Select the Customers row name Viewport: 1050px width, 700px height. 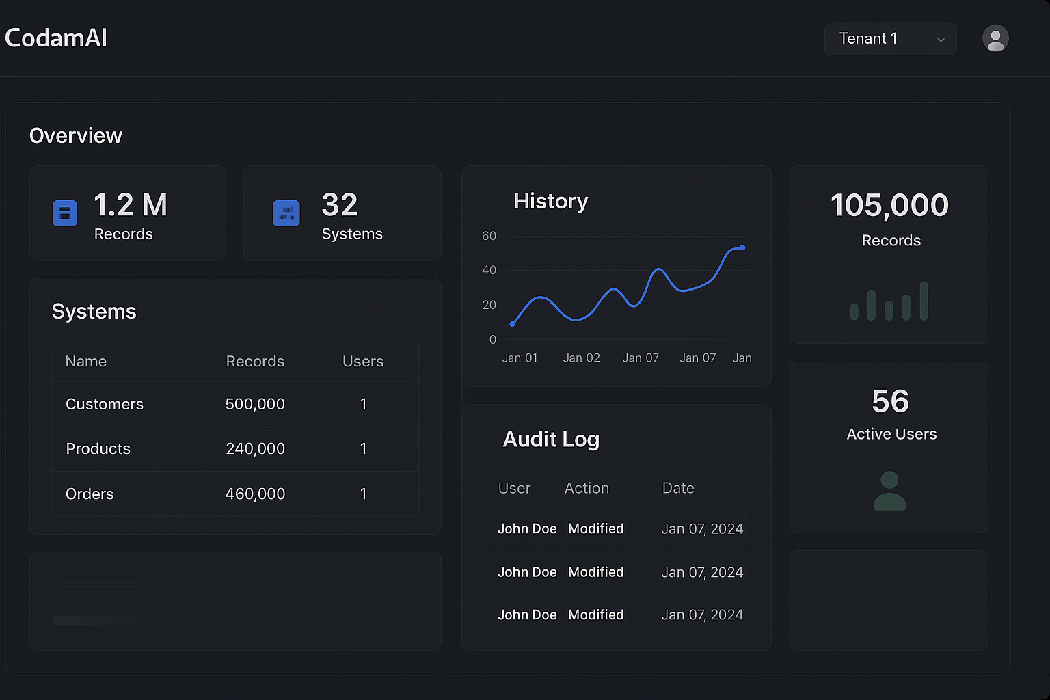click(x=105, y=404)
